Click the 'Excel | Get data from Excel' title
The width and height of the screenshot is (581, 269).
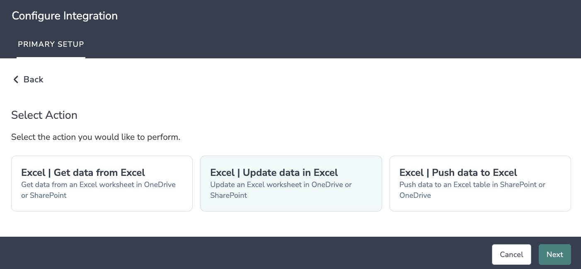(83, 173)
